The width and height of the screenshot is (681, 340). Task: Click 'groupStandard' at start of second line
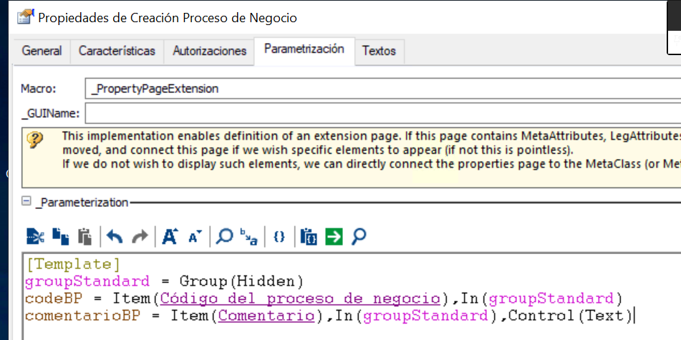[87, 281]
